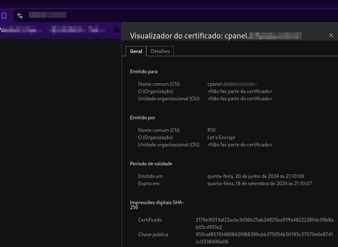Select the issuer common name R10

(x=211, y=130)
